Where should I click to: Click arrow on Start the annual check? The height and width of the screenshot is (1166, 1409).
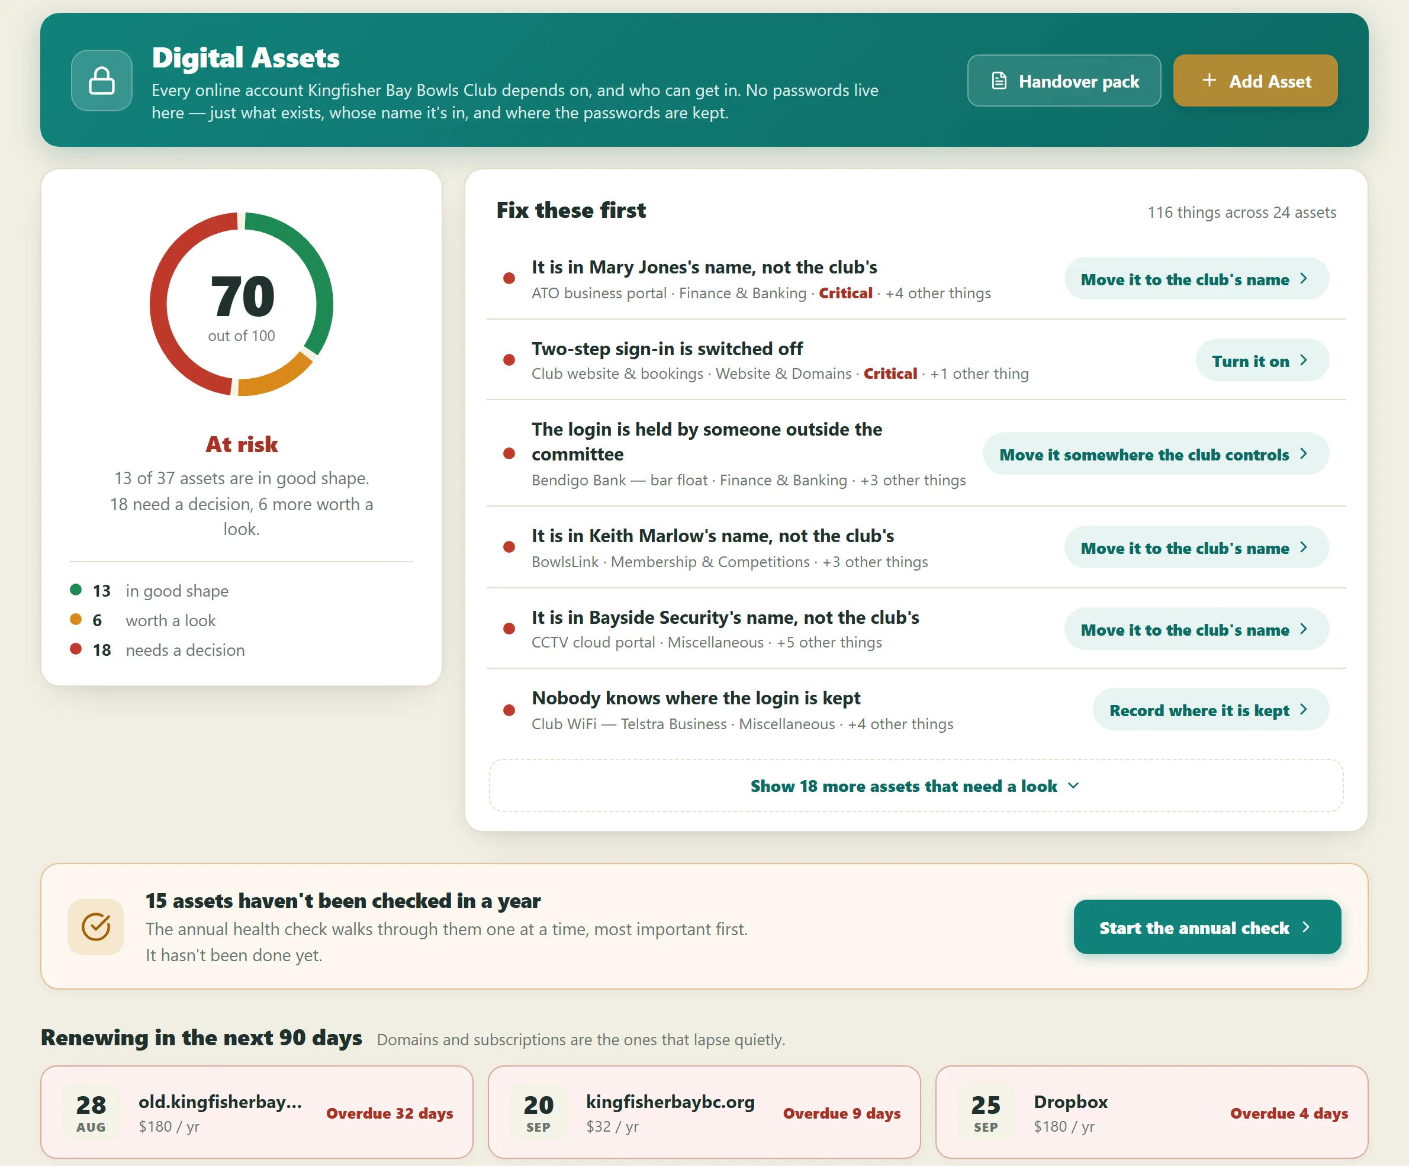tap(1305, 927)
